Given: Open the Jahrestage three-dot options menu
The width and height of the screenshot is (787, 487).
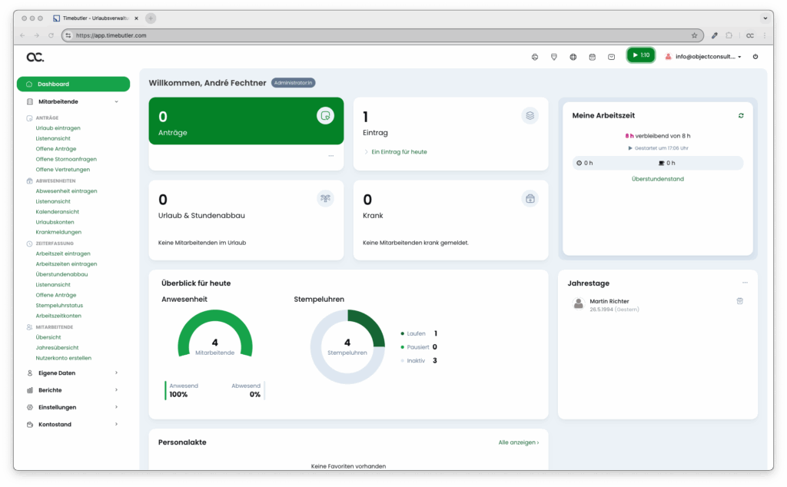Looking at the screenshot, I should point(745,283).
